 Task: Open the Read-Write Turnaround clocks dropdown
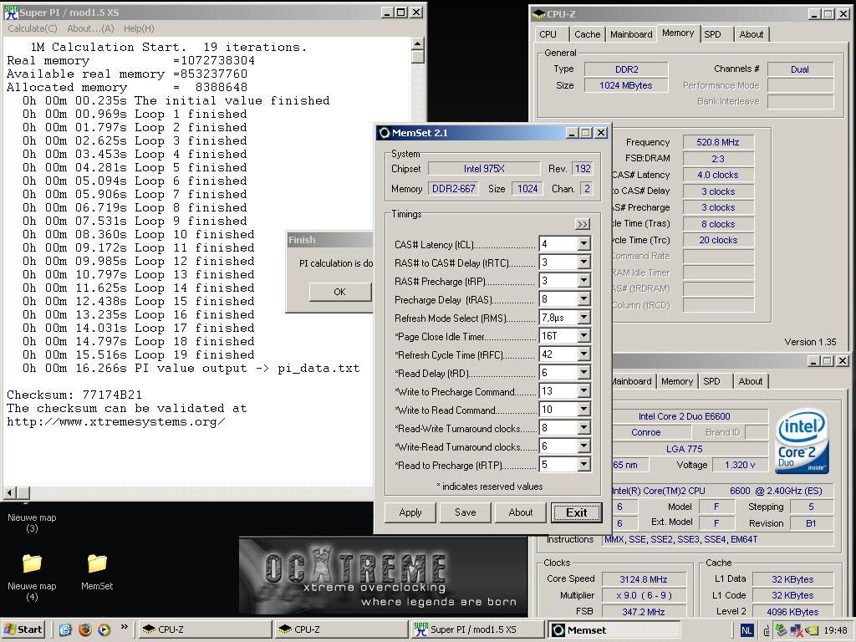tap(583, 428)
